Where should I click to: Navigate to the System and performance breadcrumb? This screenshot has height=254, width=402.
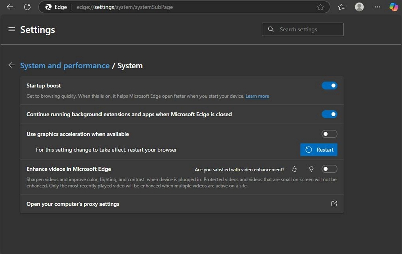click(x=64, y=66)
